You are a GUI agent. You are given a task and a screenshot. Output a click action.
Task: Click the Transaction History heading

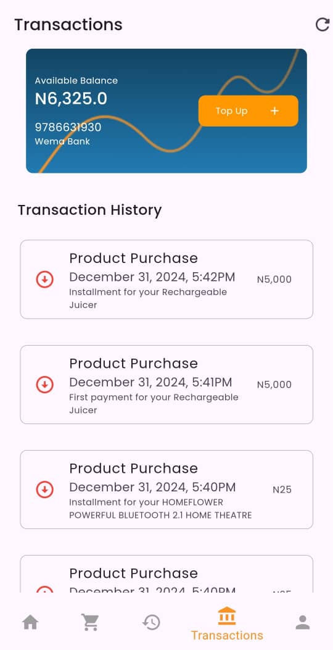pyautogui.click(x=89, y=210)
